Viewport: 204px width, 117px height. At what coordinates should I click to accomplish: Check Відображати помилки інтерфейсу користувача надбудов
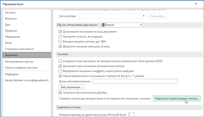pos(60,71)
